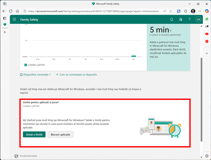Open the Copilot sidebar
Screen dimensions: 211x160
coord(207,11)
